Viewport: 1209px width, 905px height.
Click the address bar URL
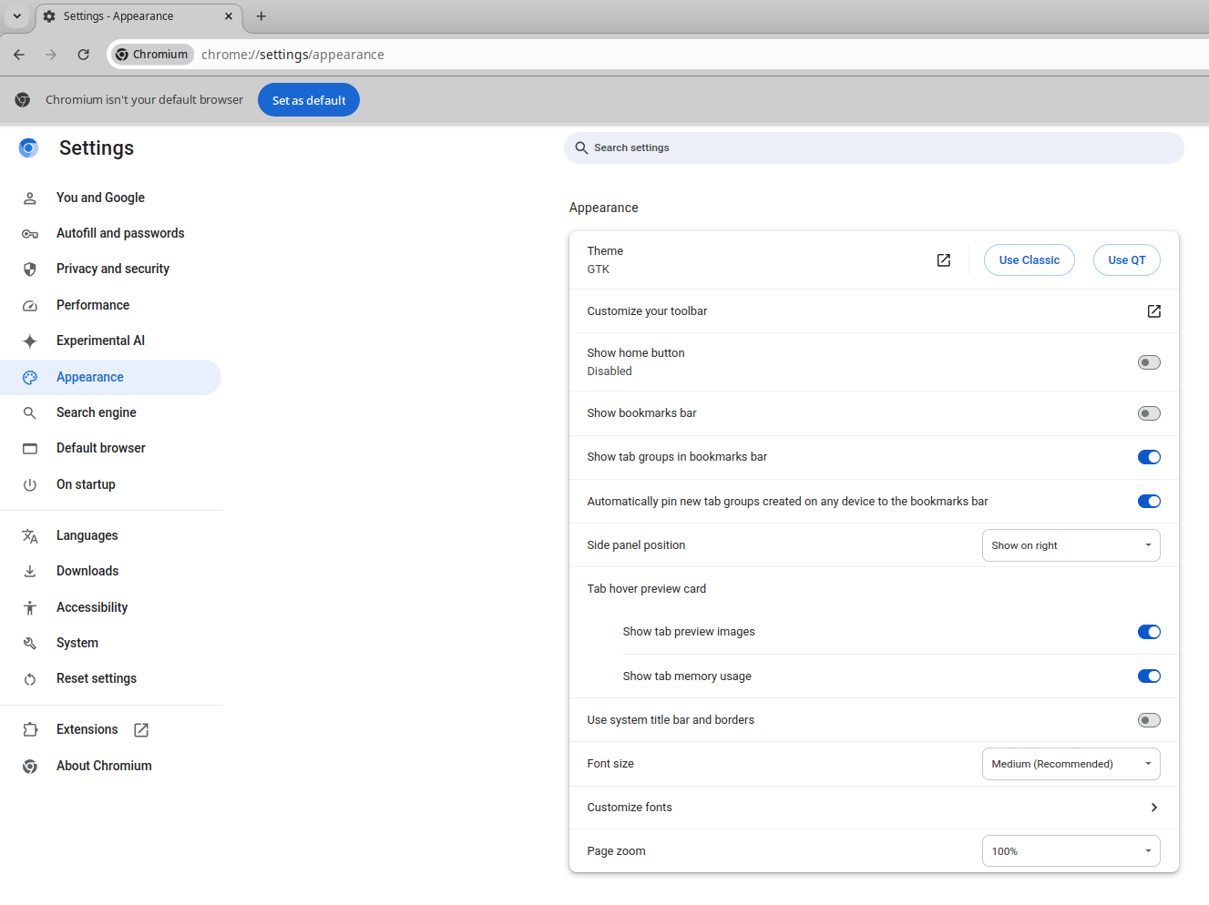(x=292, y=55)
